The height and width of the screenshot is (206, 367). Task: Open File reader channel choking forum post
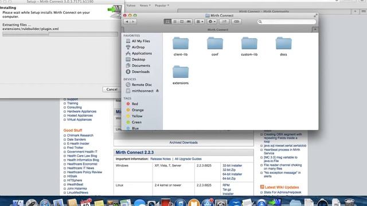[283, 167]
